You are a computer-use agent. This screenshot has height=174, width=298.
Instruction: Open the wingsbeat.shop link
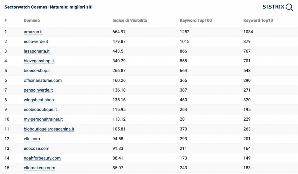click(39, 100)
